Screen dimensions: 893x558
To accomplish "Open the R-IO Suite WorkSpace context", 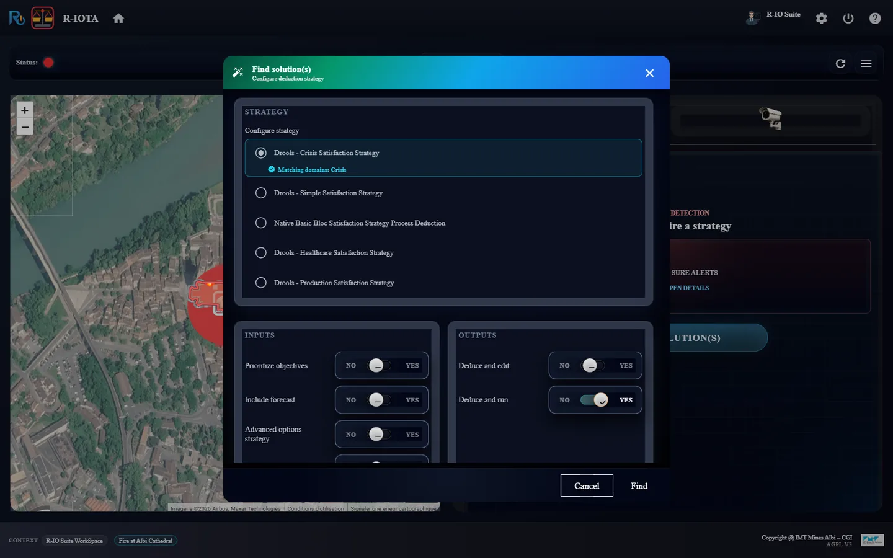I will (74, 541).
